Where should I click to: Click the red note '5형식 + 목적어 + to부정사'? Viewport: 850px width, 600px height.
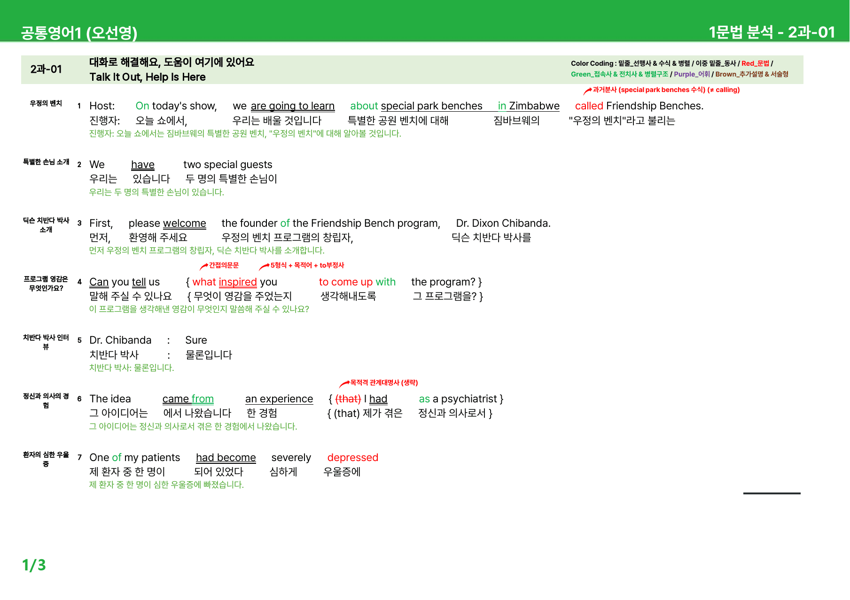[307, 265]
